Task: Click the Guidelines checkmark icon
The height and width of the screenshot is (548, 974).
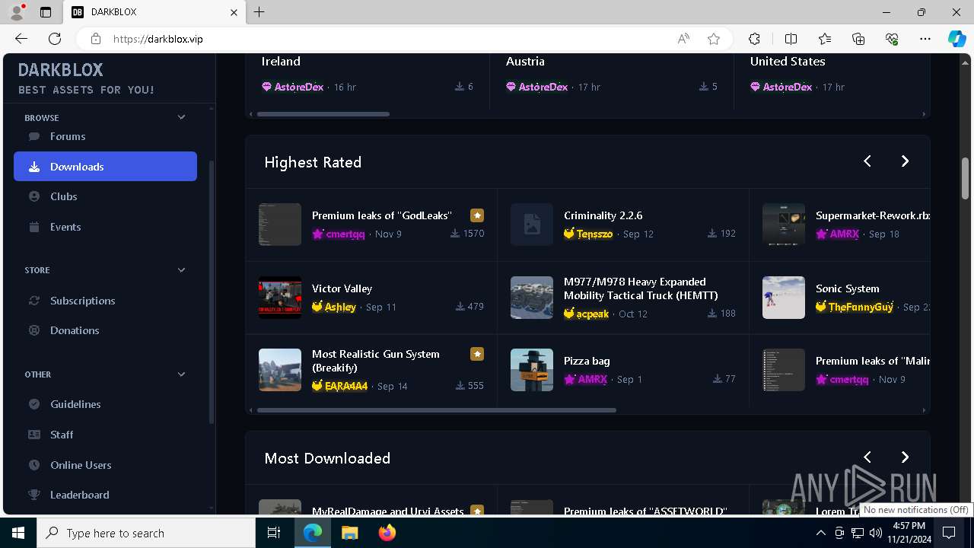Action: [34, 404]
